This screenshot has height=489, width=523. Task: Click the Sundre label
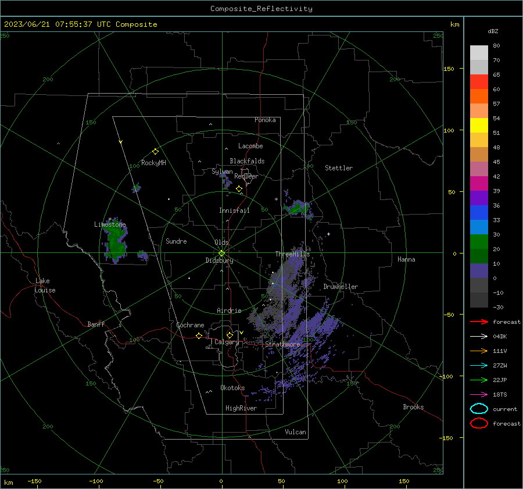[x=176, y=241]
